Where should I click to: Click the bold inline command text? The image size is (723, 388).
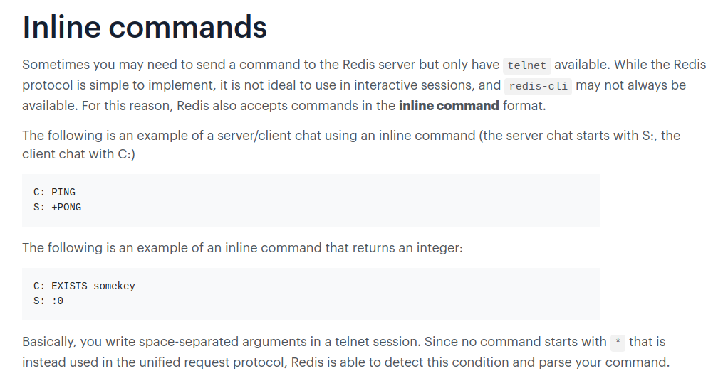(449, 106)
